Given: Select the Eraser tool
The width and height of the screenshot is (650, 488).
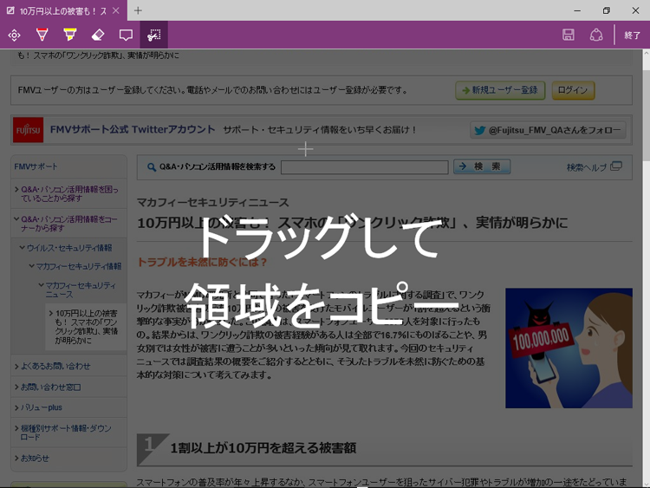Looking at the screenshot, I should [97, 36].
